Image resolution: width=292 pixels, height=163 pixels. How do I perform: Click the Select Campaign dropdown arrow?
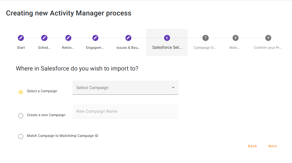point(173,88)
